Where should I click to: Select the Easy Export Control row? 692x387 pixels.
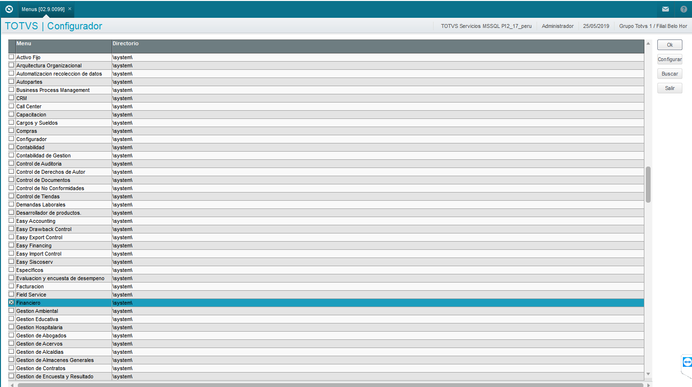[x=326, y=237]
